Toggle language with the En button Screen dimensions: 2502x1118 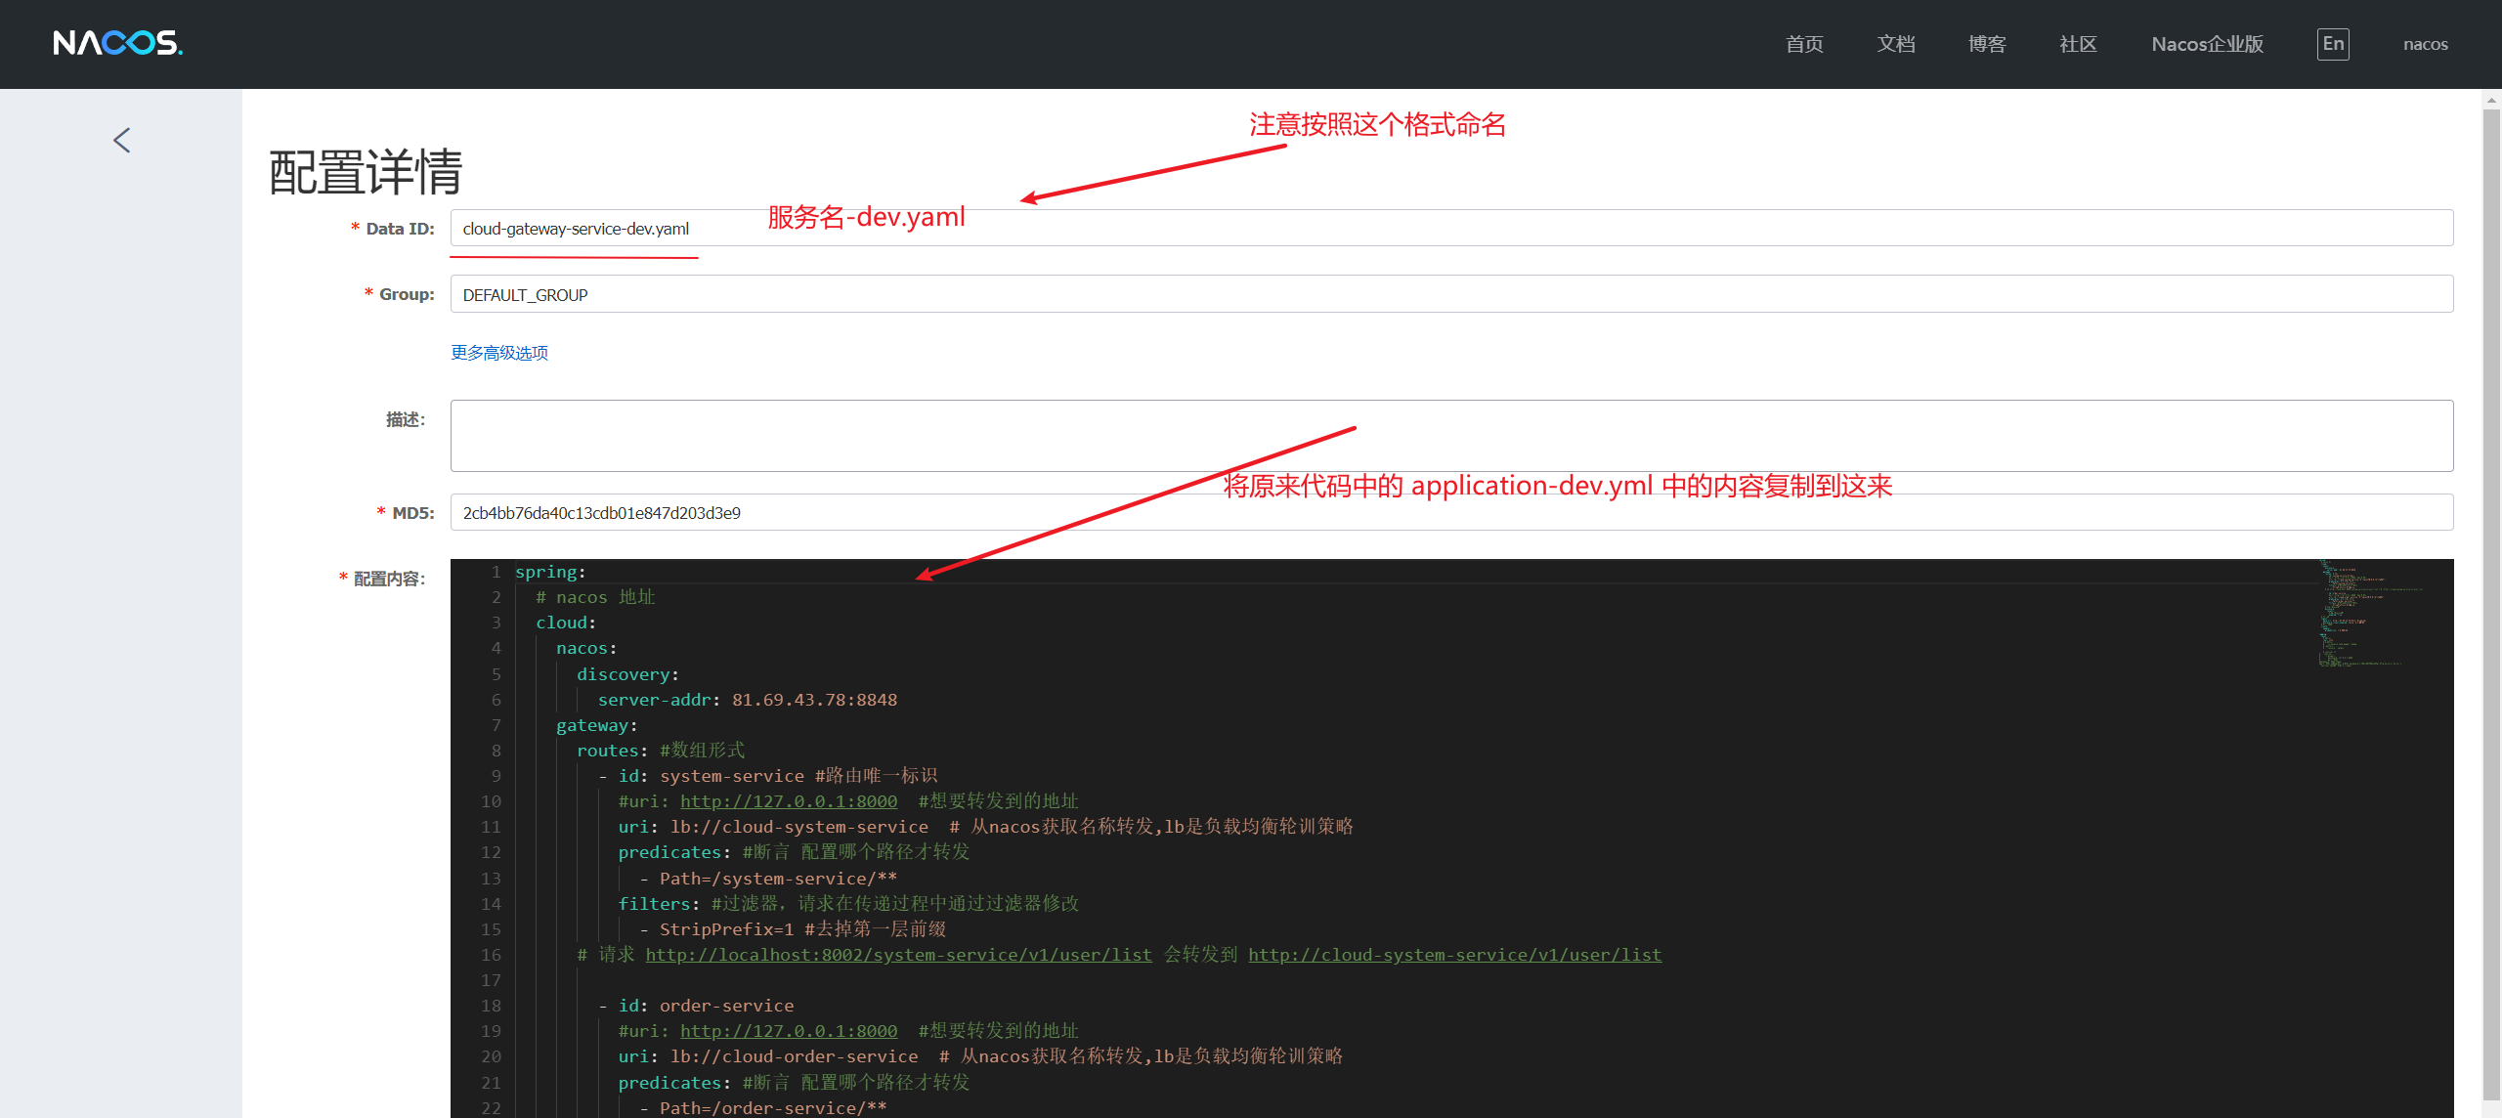[x=2332, y=44]
